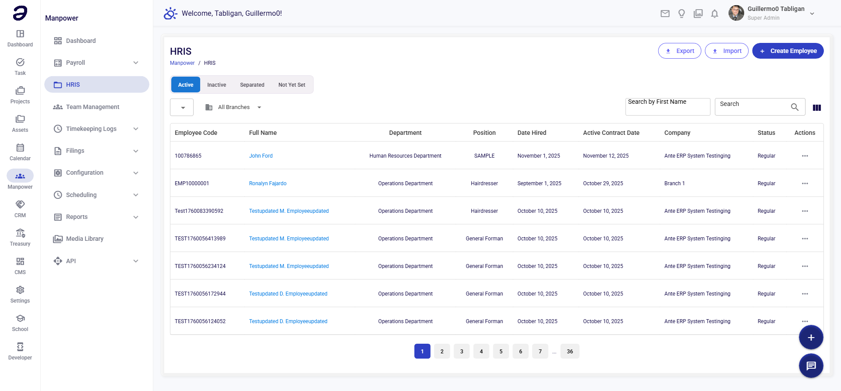
Task: Focus the Search text field
Action: [x=753, y=107]
